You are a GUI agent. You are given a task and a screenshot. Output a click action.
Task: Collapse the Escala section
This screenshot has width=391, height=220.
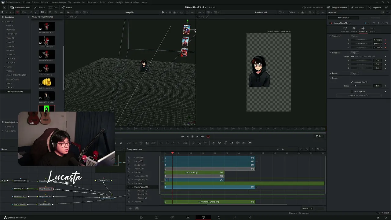coord(330,78)
